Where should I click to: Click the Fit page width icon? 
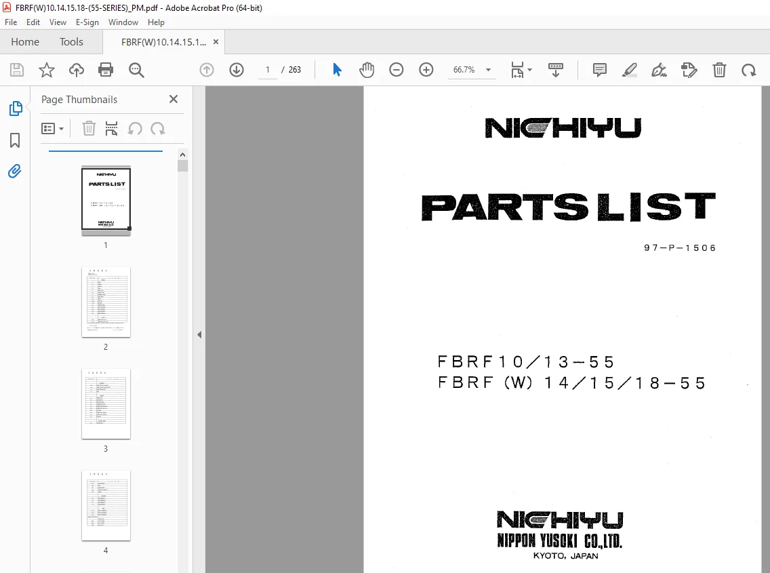517,70
